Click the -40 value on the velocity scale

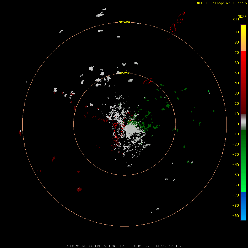pyautogui.click(x=236, y=165)
